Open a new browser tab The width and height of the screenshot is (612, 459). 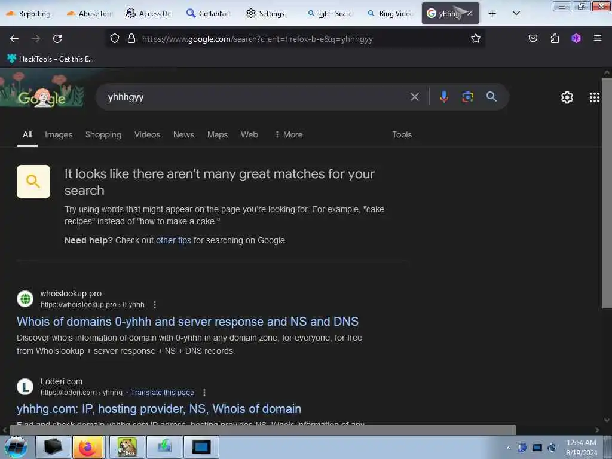492,14
